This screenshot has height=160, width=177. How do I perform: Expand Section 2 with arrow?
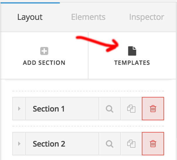19,144
